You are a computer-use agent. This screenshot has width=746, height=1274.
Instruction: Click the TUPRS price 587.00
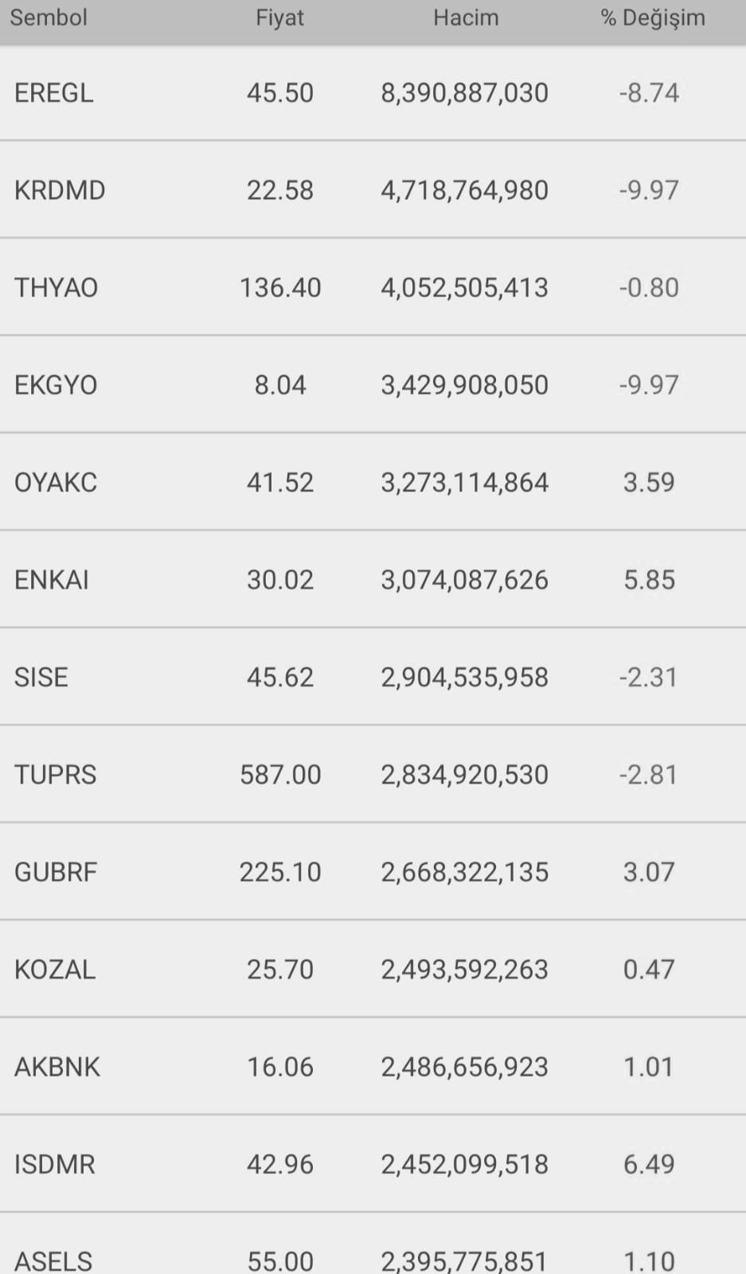click(x=280, y=775)
